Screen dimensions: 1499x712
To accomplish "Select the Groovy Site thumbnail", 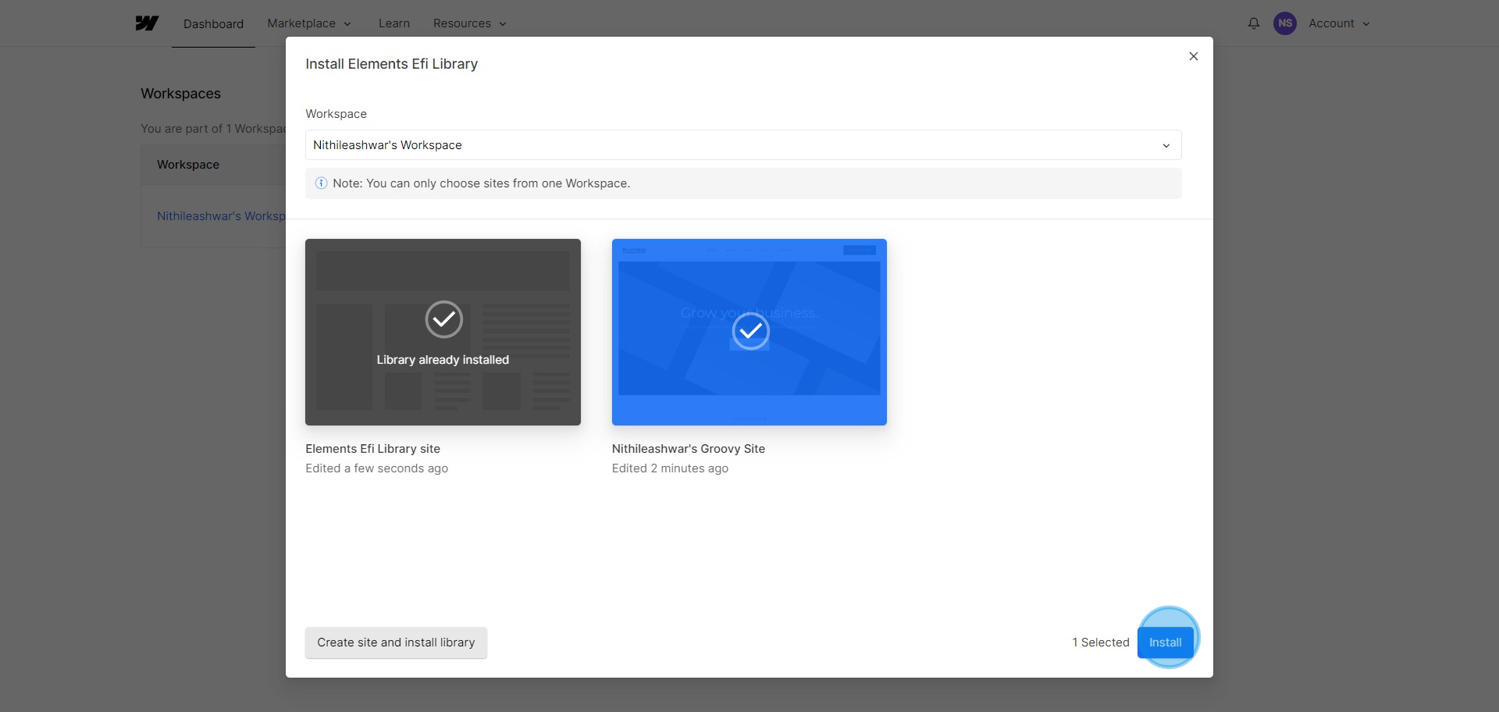I will (x=749, y=332).
